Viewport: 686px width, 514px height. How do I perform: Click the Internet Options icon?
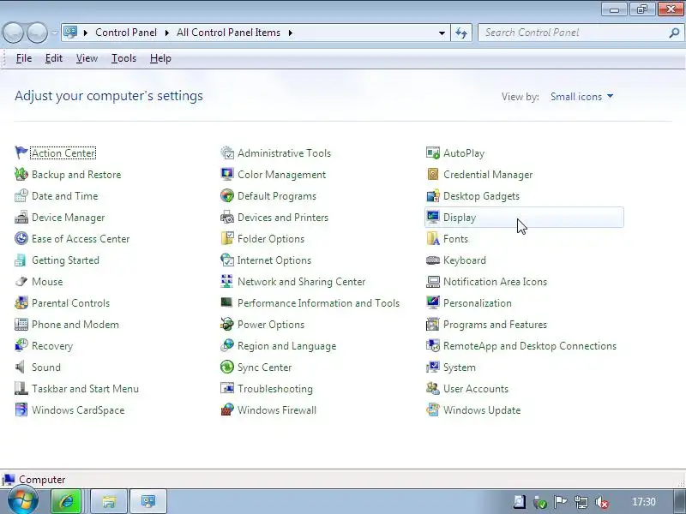tap(227, 260)
